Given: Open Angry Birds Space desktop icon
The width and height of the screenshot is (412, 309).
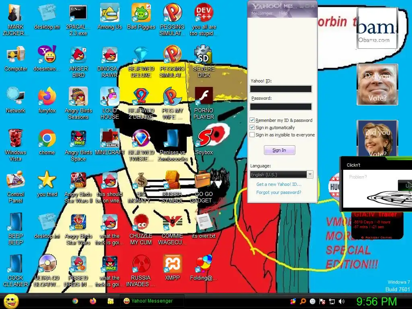Looking at the screenshot, I should pyautogui.click(x=78, y=145).
